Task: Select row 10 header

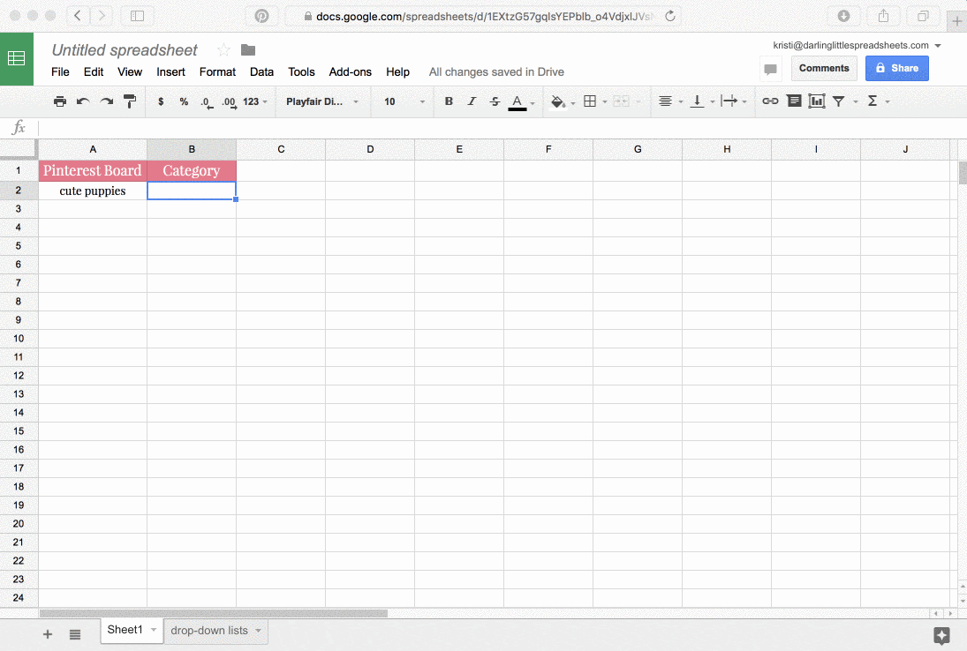Action: coord(19,339)
